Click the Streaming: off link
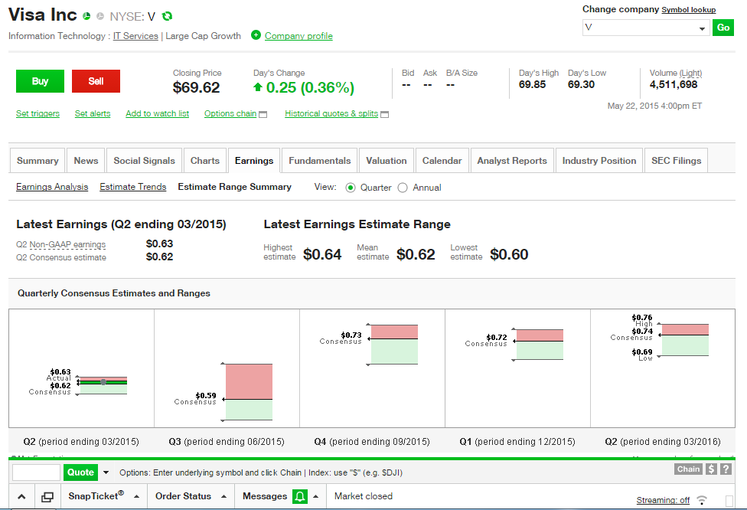 click(663, 500)
